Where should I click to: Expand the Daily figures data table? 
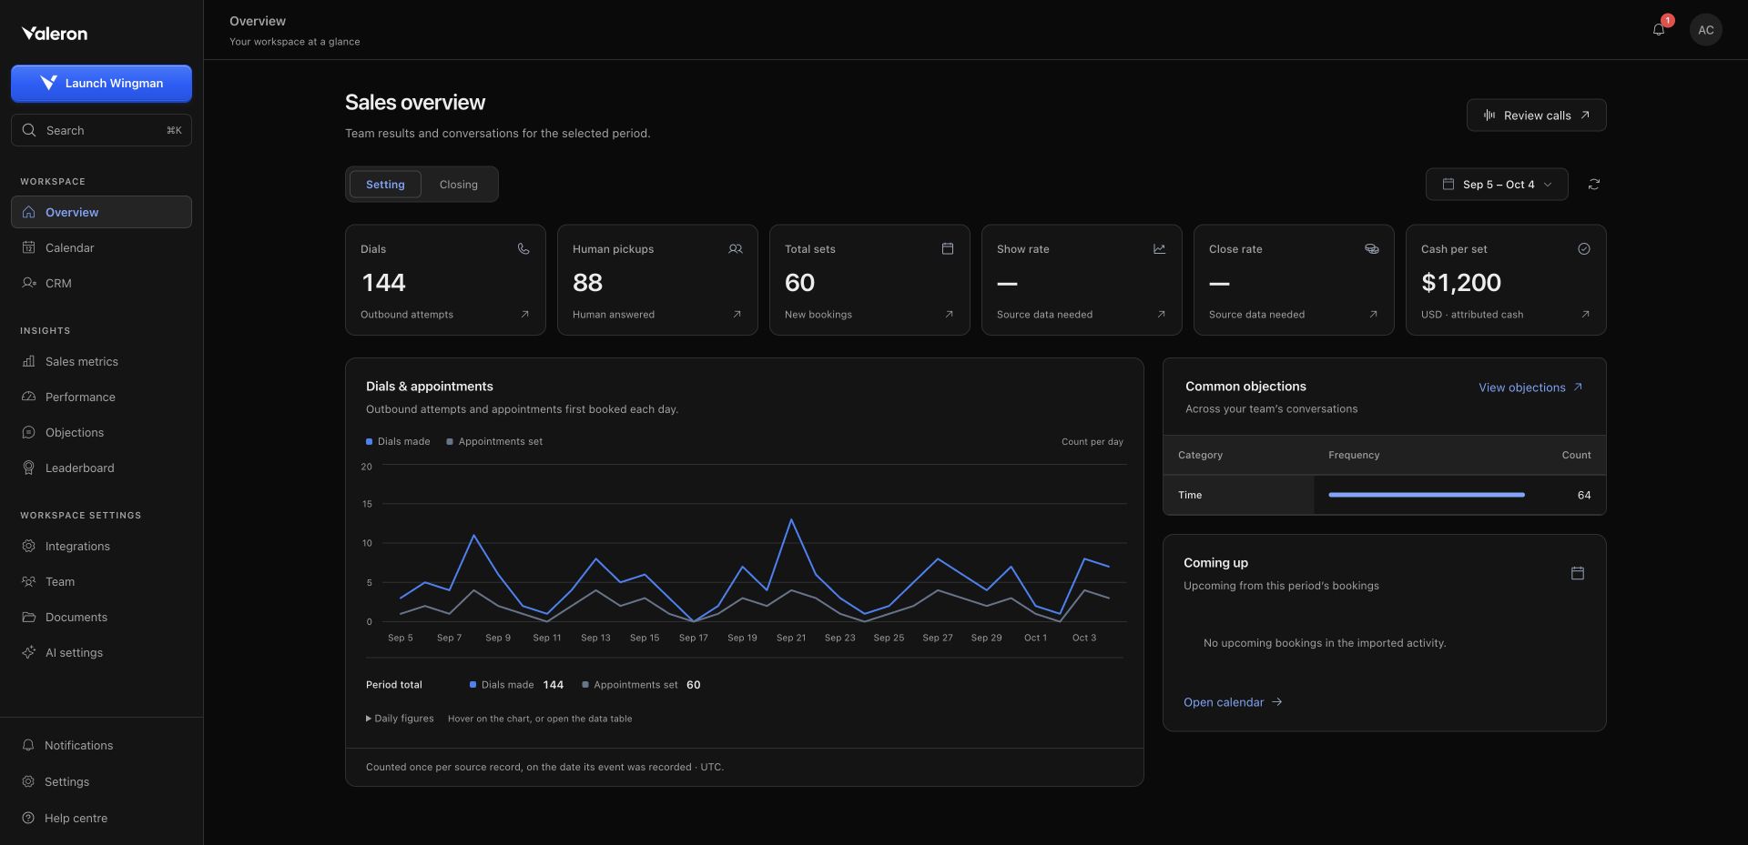click(400, 719)
